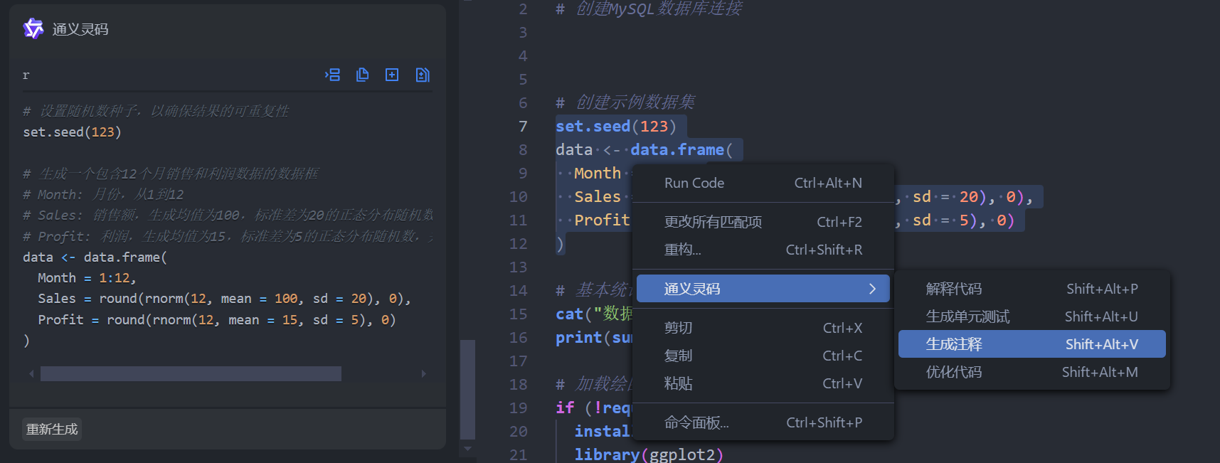Screen dimensions: 1220x463
Task: Click the # 设置随机数种子 comment in chat
Action: click(156, 111)
